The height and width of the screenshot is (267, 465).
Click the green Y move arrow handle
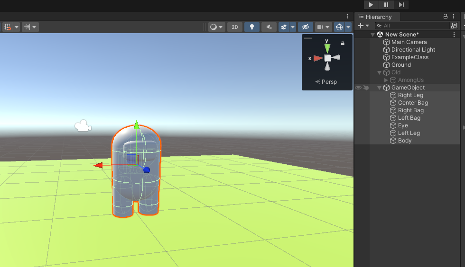(137, 125)
